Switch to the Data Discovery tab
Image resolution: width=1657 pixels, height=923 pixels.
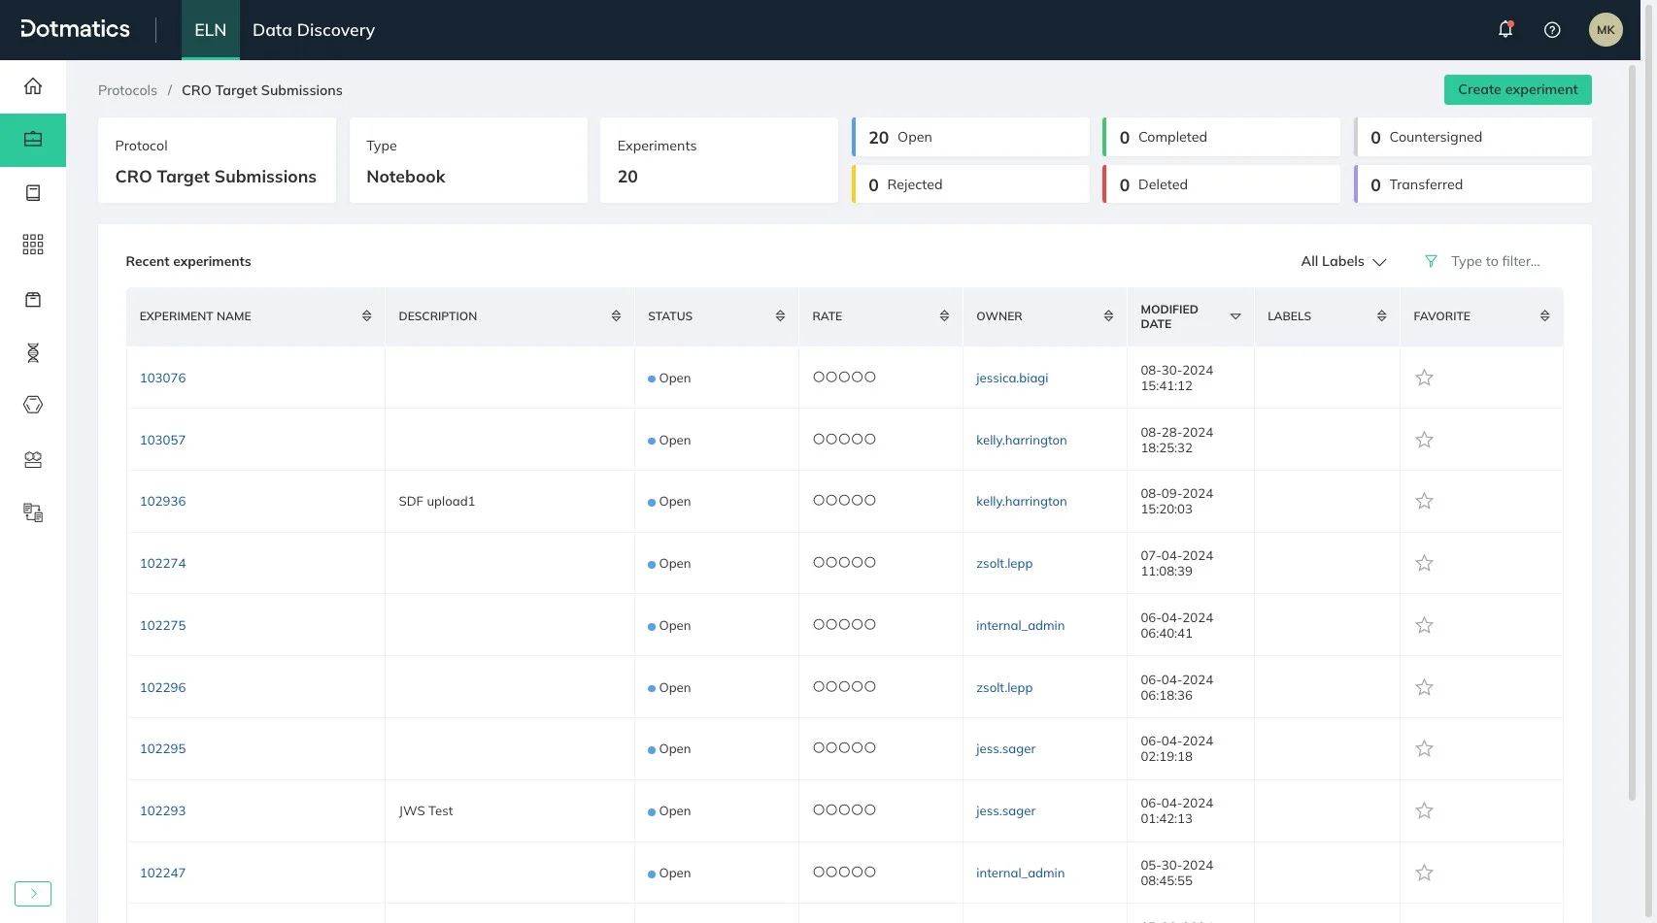[314, 30]
